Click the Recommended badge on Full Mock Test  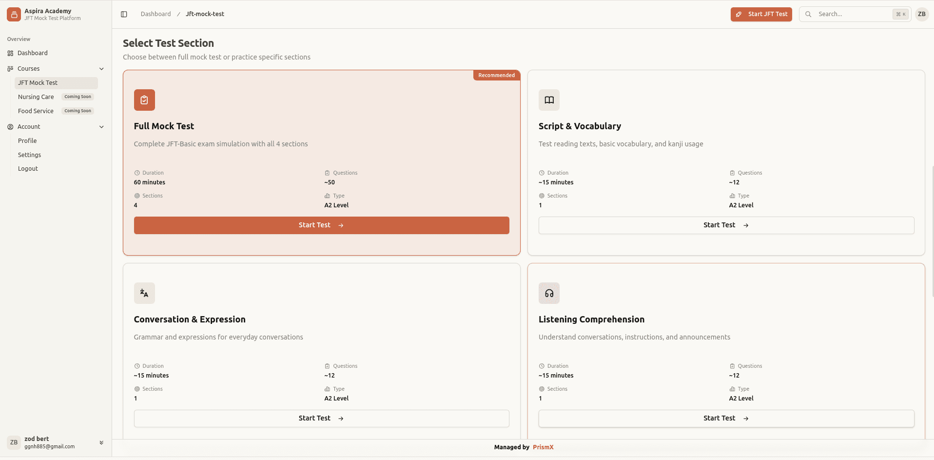tap(497, 75)
